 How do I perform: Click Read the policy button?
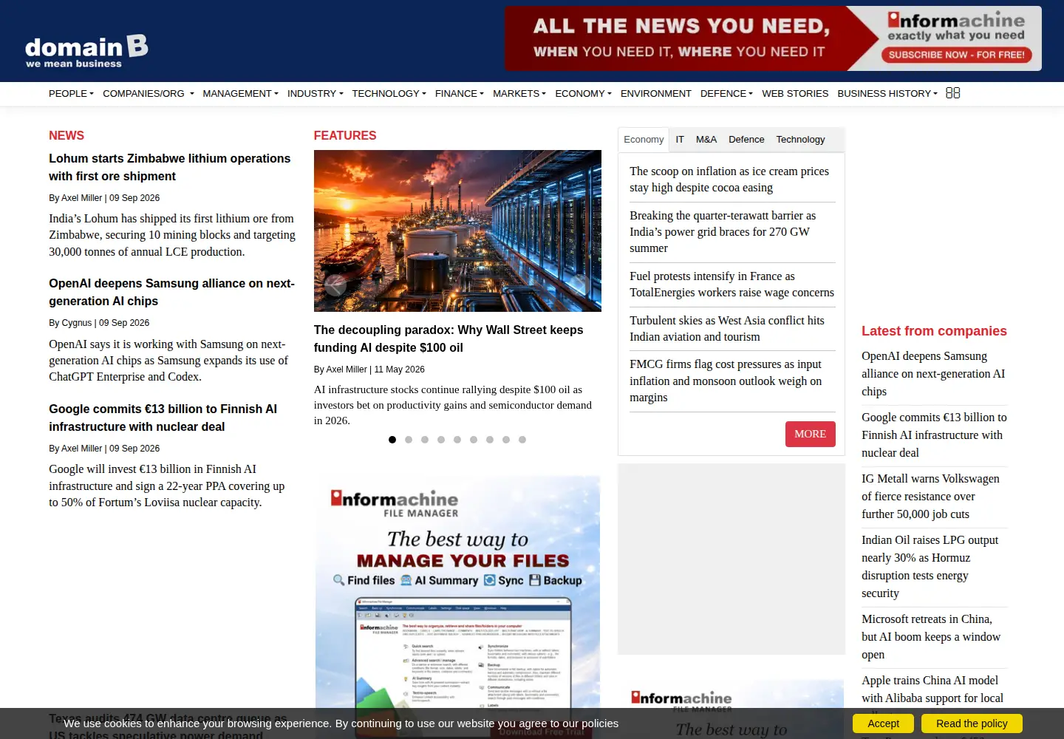tap(972, 723)
